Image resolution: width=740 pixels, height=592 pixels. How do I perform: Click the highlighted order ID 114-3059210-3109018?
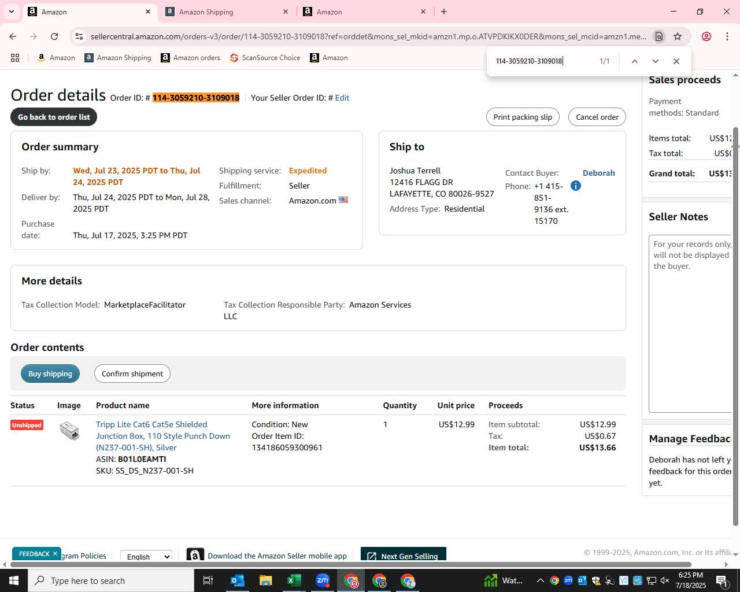196,98
